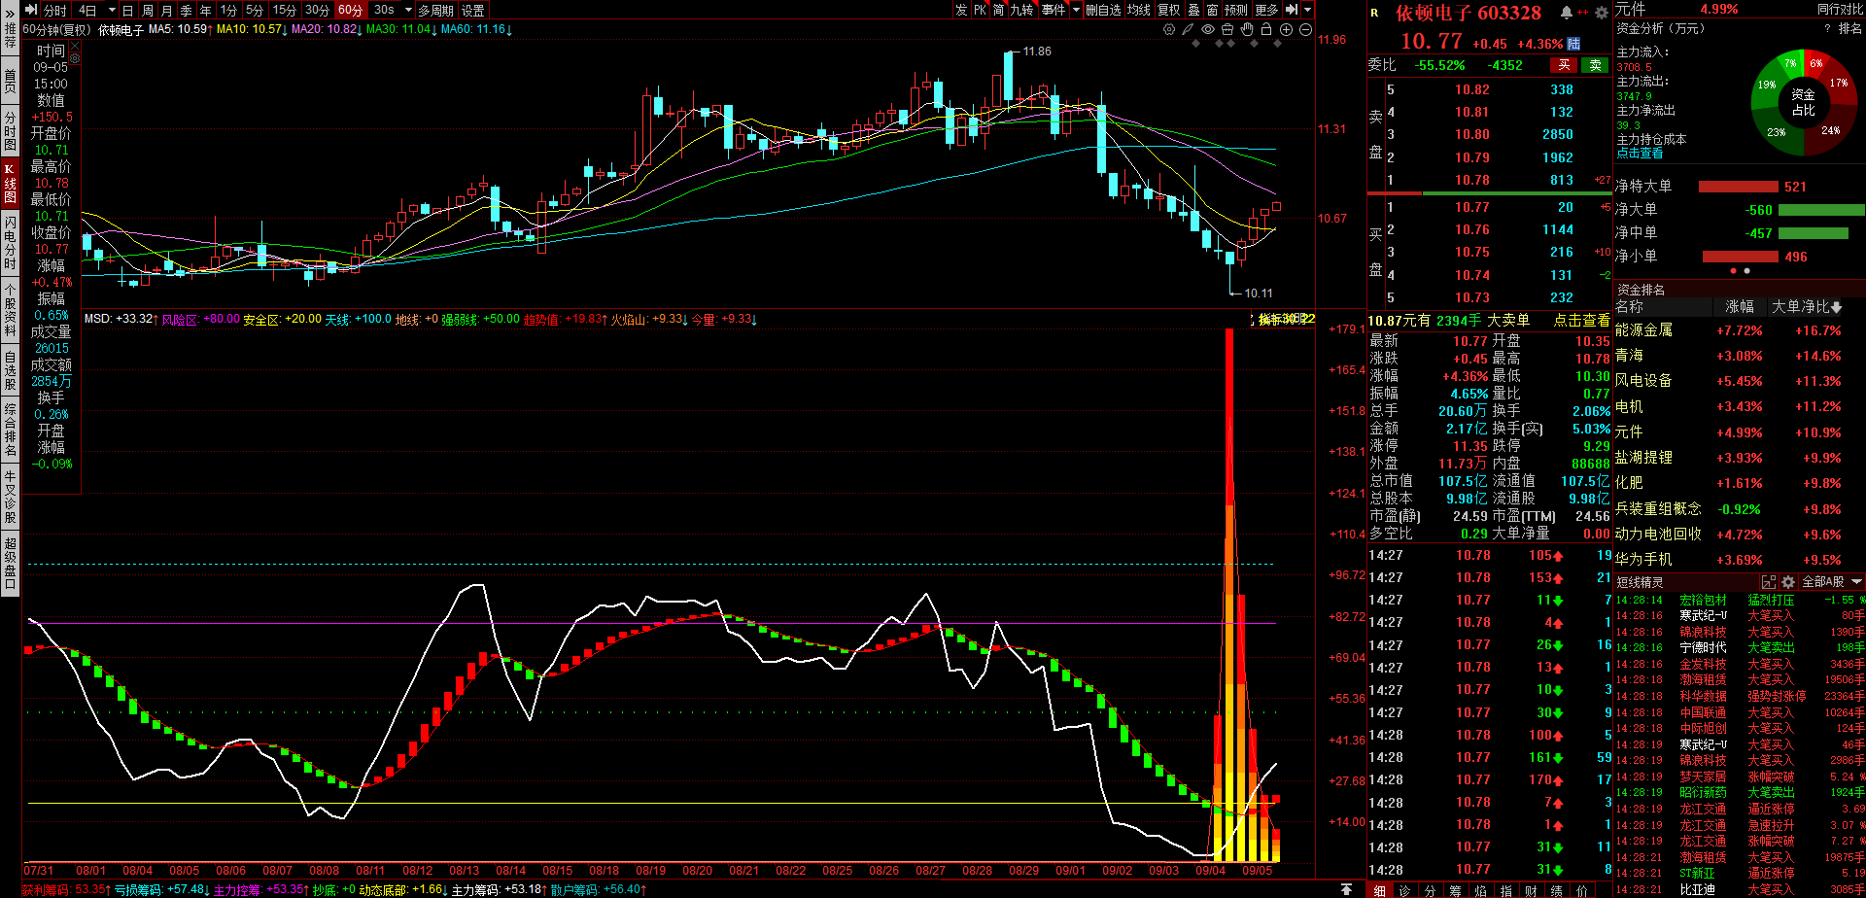Open 个股资料 in left sidebar
The width and height of the screenshot is (1866, 898).
coord(10,310)
